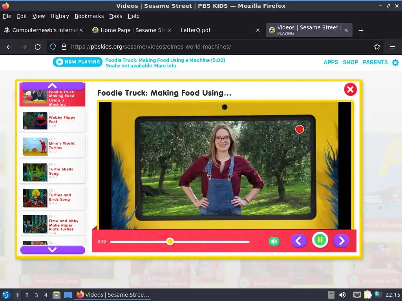Go forward one page
402x301 pixels.
tap(24, 47)
